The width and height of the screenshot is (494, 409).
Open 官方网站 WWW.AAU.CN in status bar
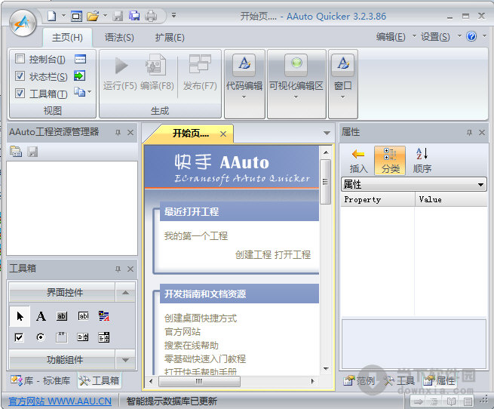coord(60,401)
